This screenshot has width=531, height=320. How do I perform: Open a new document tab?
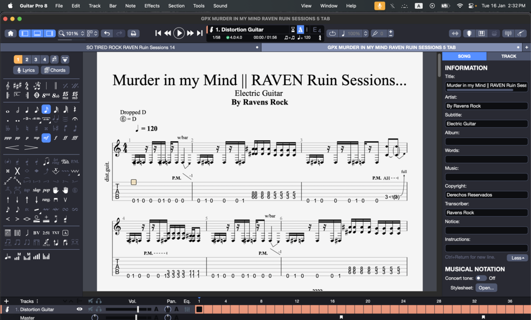point(527,48)
